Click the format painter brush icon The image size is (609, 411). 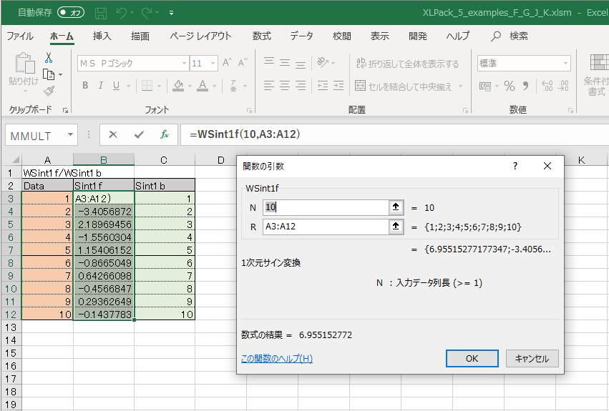pyautogui.click(x=49, y=91)
